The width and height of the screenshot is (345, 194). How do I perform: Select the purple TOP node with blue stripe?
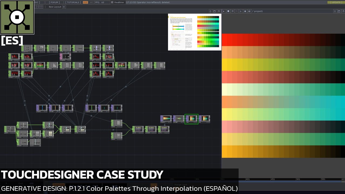click(42, 108)
